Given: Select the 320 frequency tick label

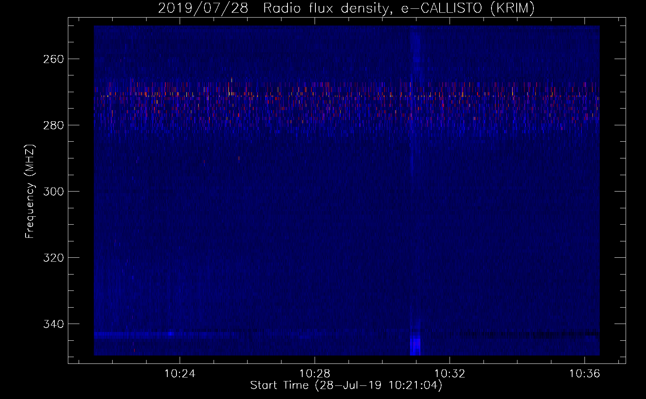Looking at the screenshot, I should (53, 258).
